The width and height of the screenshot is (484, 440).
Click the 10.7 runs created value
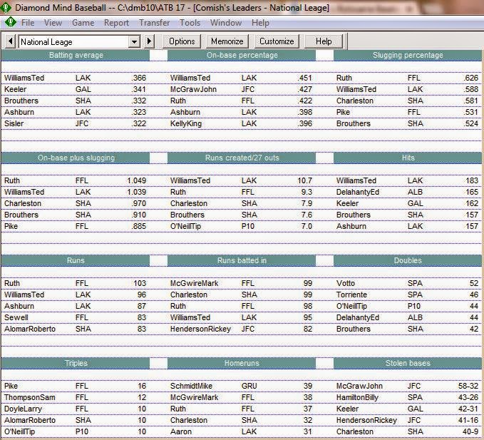304,181
